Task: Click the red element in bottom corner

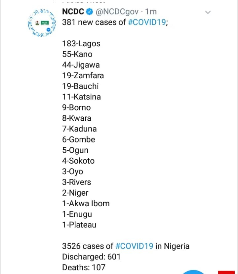Action: tap(228, 272)
